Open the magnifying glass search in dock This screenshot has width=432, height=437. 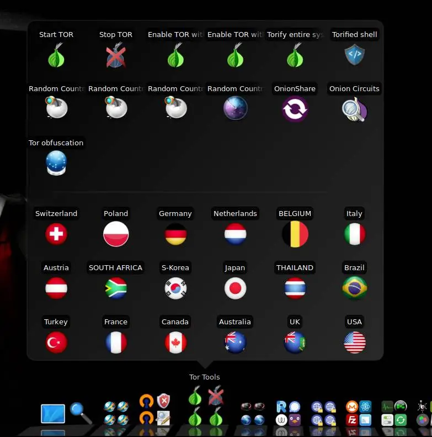tap(81, 413)
